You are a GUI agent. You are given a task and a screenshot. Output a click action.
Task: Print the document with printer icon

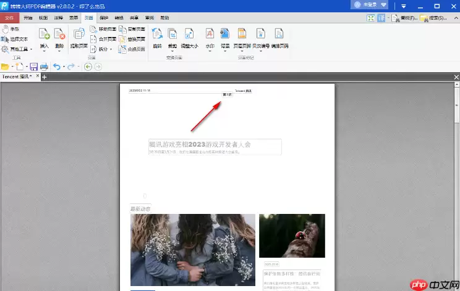44,67
